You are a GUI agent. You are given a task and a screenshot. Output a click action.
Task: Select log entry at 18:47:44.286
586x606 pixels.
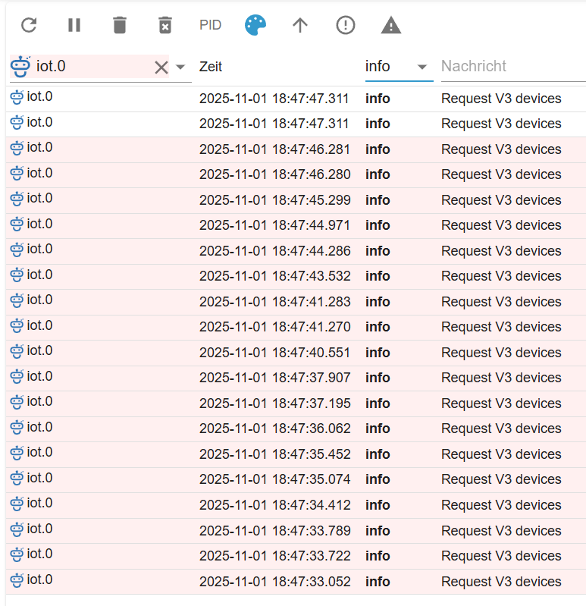coord(296,251)
